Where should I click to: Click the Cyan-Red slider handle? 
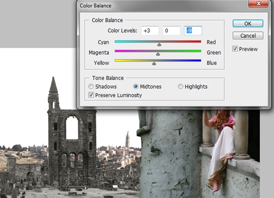click(159, 45)
